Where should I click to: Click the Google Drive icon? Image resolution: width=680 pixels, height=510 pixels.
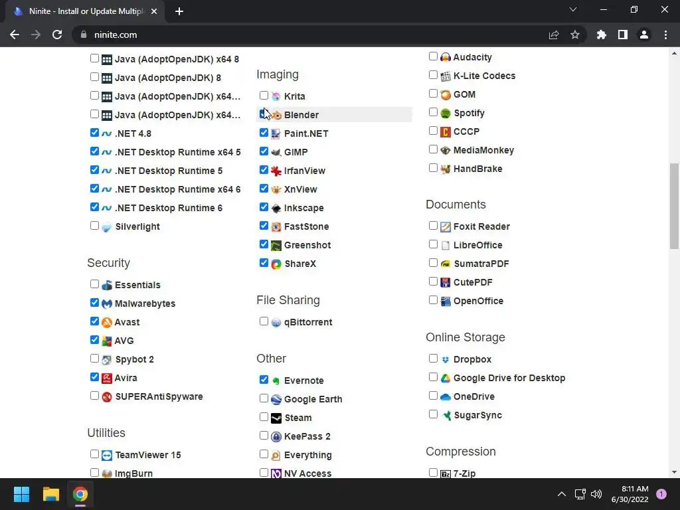pos(446,378)
